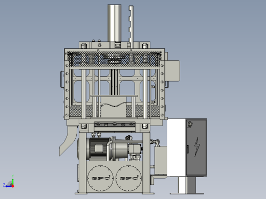The image size is (266, 199).
Task: Select the tall hydraulic cylinder on top
Action: tap(115, 23)
